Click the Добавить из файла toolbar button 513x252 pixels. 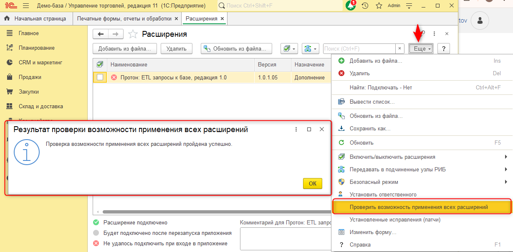(125, 48)
